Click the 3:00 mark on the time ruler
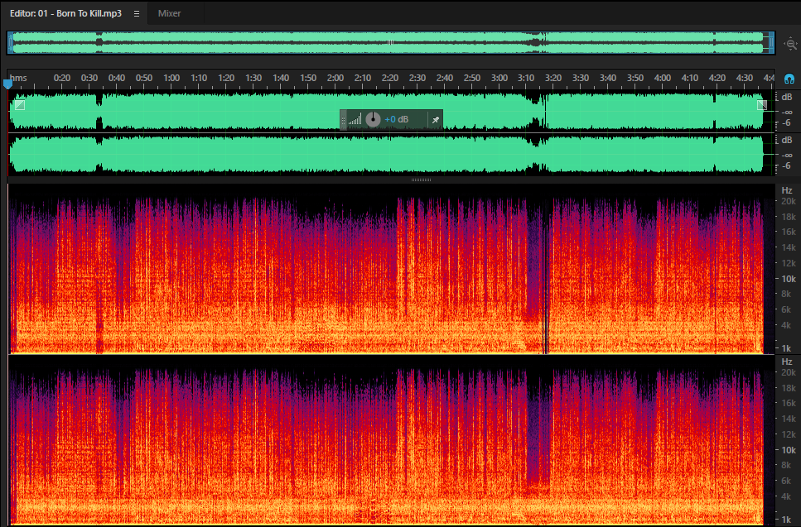The width and height of the screenshot is (801, 527). pos(499,78)
